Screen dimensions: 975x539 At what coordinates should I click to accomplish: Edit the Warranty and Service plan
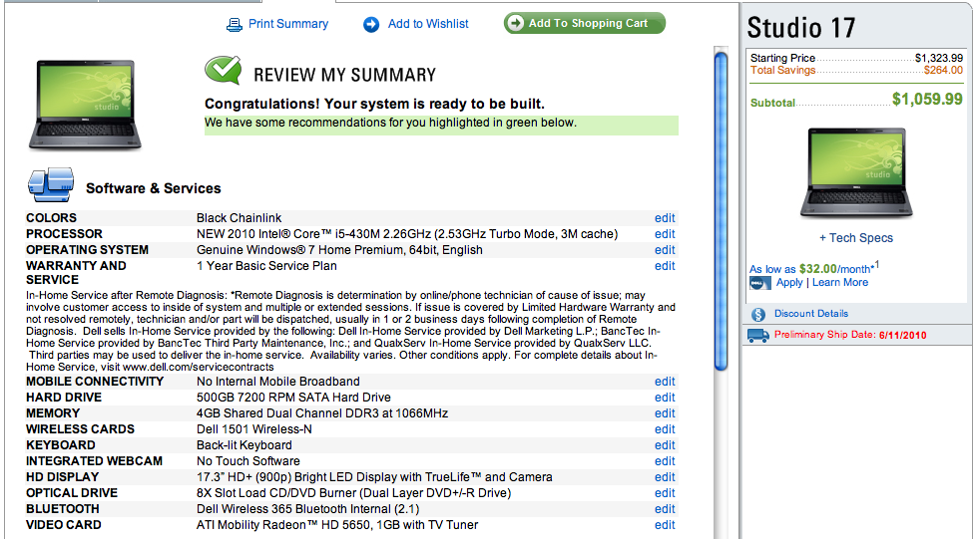[664, 266]
